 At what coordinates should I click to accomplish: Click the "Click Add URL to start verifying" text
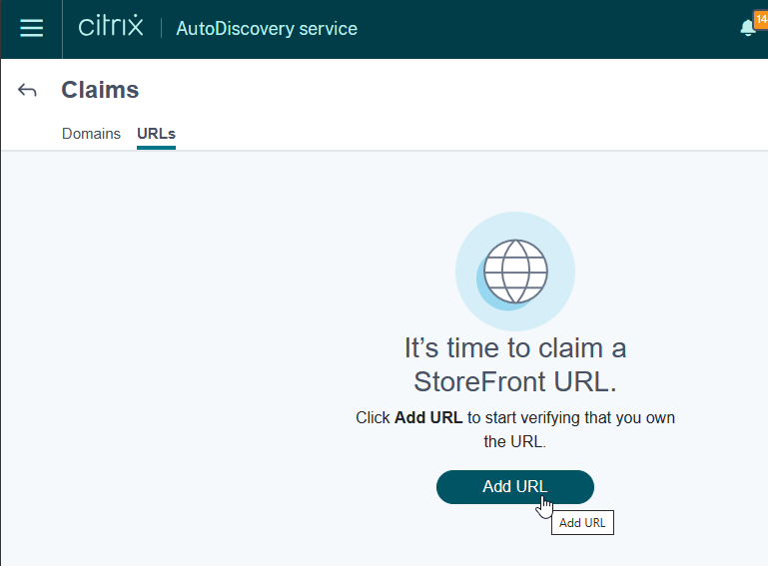(x=515, y=429)
